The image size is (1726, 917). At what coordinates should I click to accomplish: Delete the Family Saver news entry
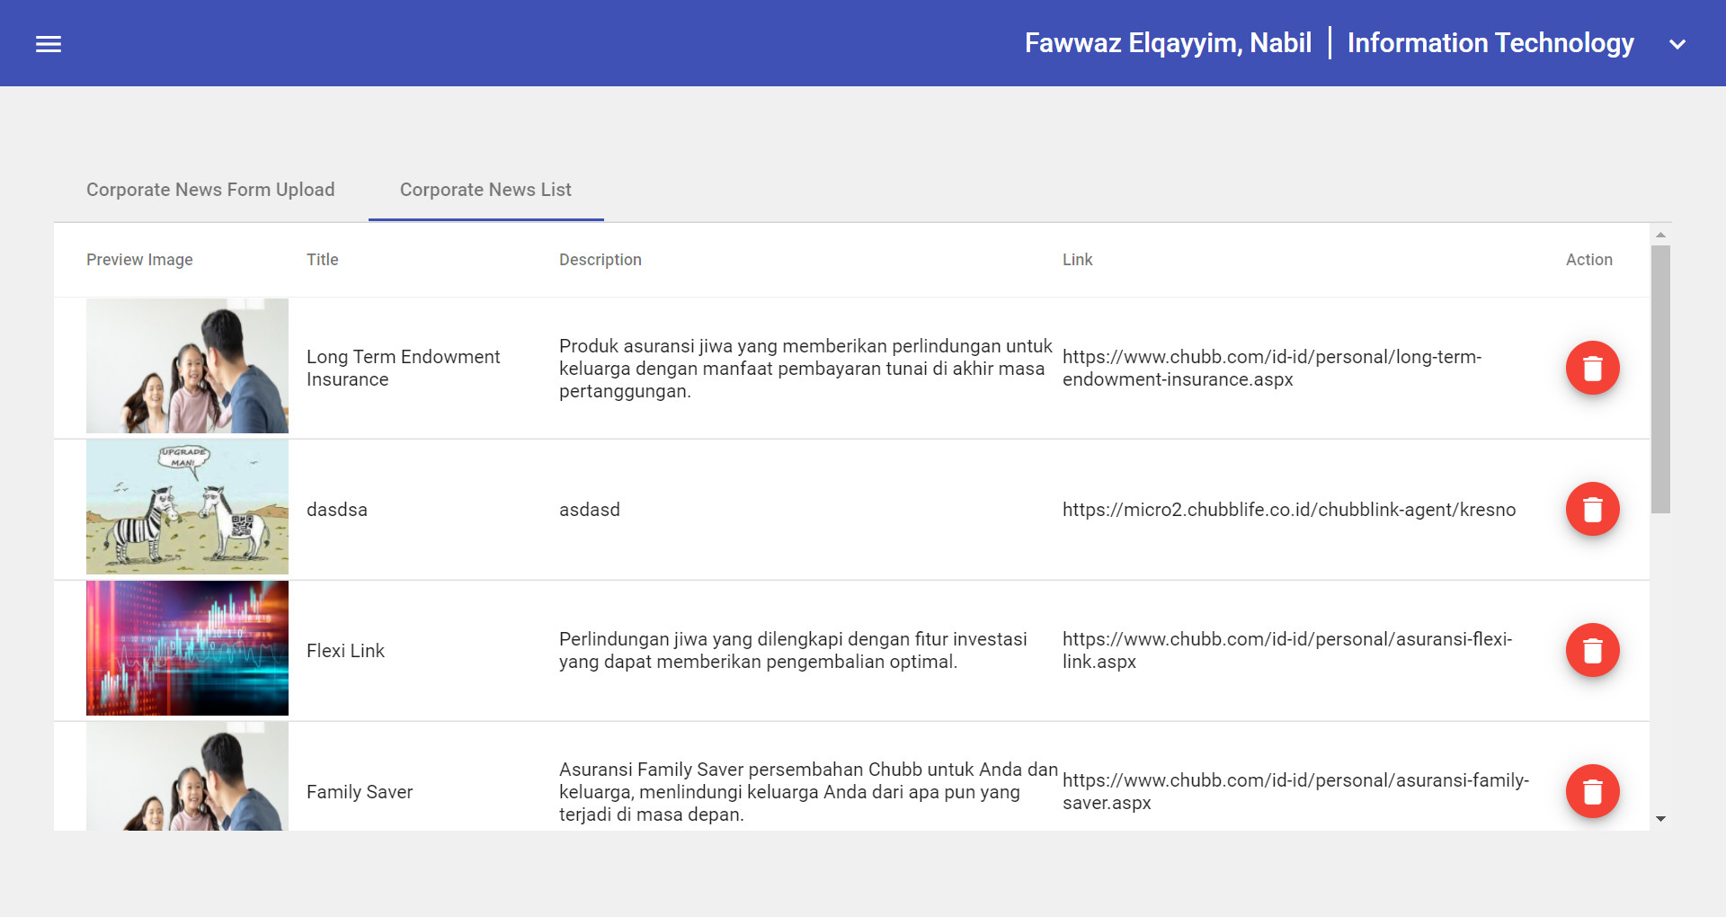[1592, 791]
